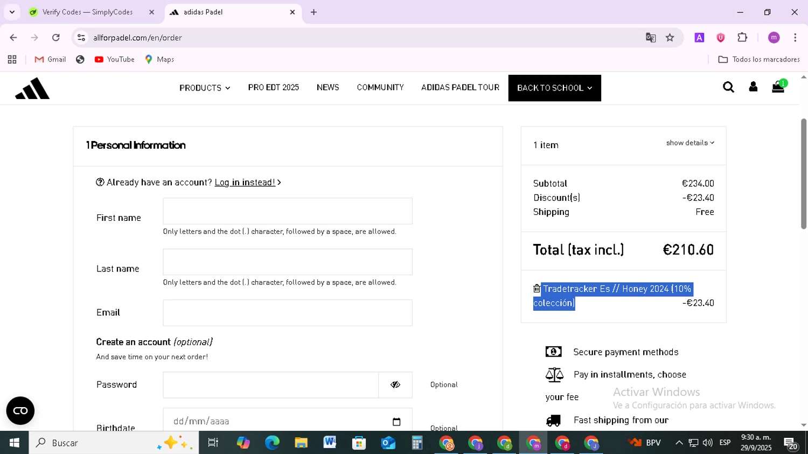Open Calculator from taskbar
The image size is (808, 454).
coord(417,443)
